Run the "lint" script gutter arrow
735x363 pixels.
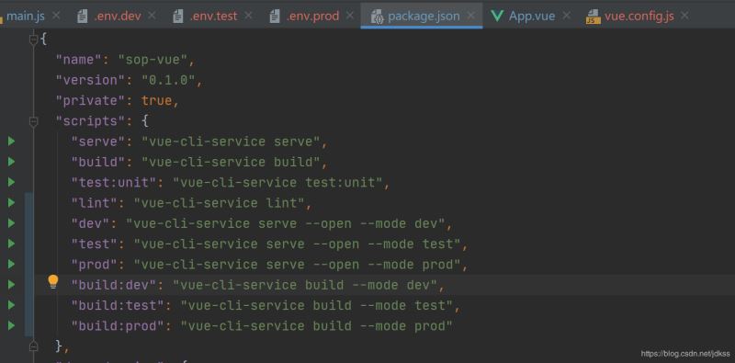pyautogui.click(x=11, y=202)
